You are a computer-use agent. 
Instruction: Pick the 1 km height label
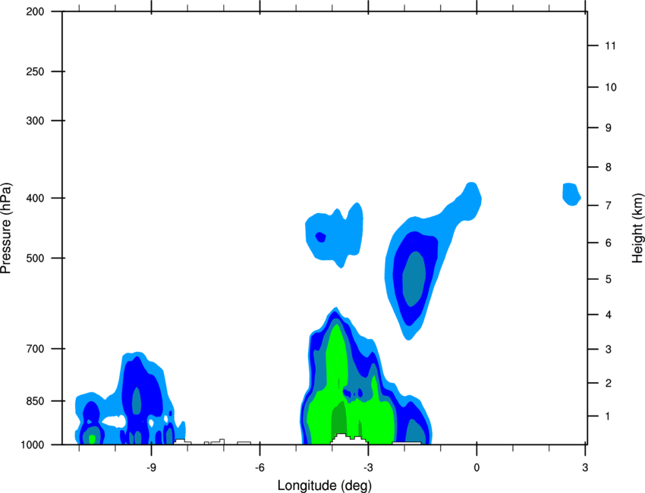[x=609, y=416]
